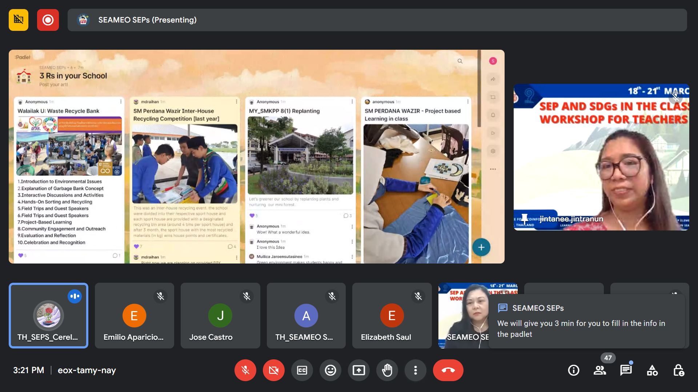This screenshot has width=698, height=392.
Task: Click the red recording indicator button
Action: pos(48,20)
